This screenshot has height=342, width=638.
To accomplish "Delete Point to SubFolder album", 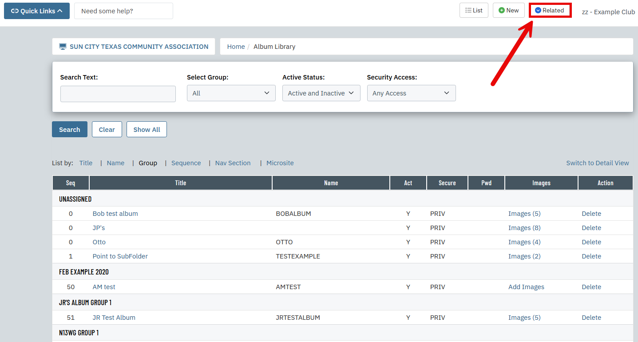I will (591, 256).
